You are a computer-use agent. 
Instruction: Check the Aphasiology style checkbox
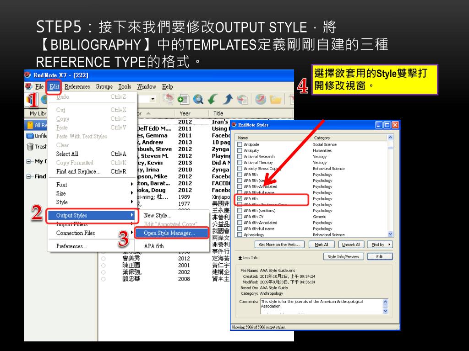(240, 234)
